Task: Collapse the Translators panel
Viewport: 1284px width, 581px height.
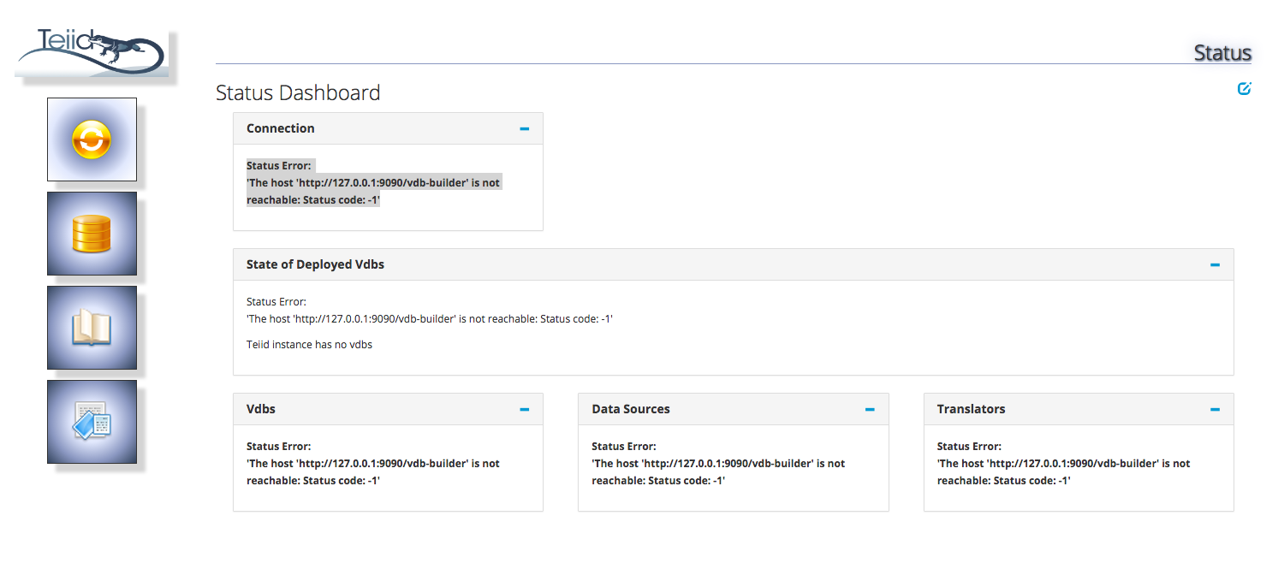Action: pos(1215,410)
